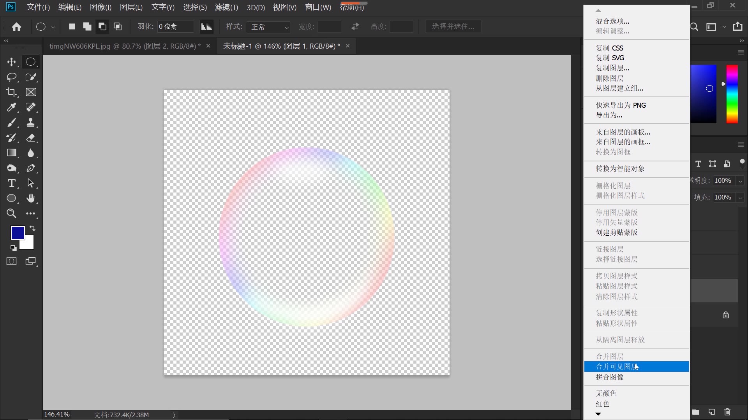This screenshot has height=420, width=748.
Task: Select the Eyedropper tool
Action: [12, 107]
